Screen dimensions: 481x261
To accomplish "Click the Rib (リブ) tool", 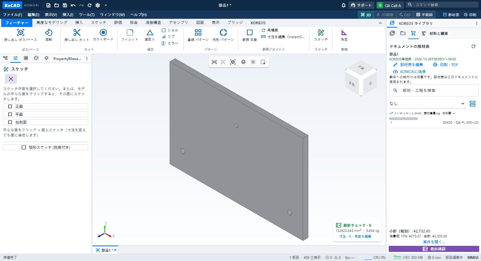I will pyautogui.click(x=168, y=37).
